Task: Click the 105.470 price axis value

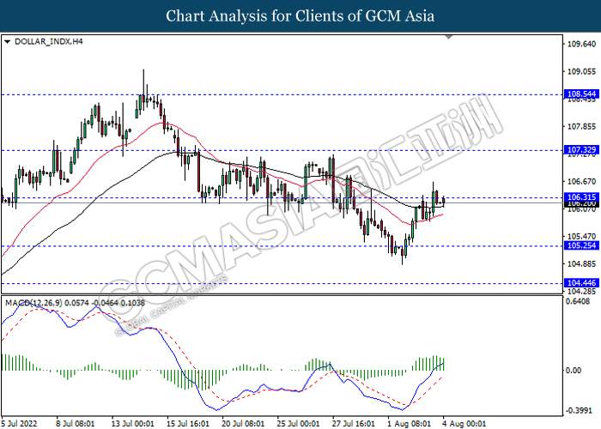Action: (581, 236)
